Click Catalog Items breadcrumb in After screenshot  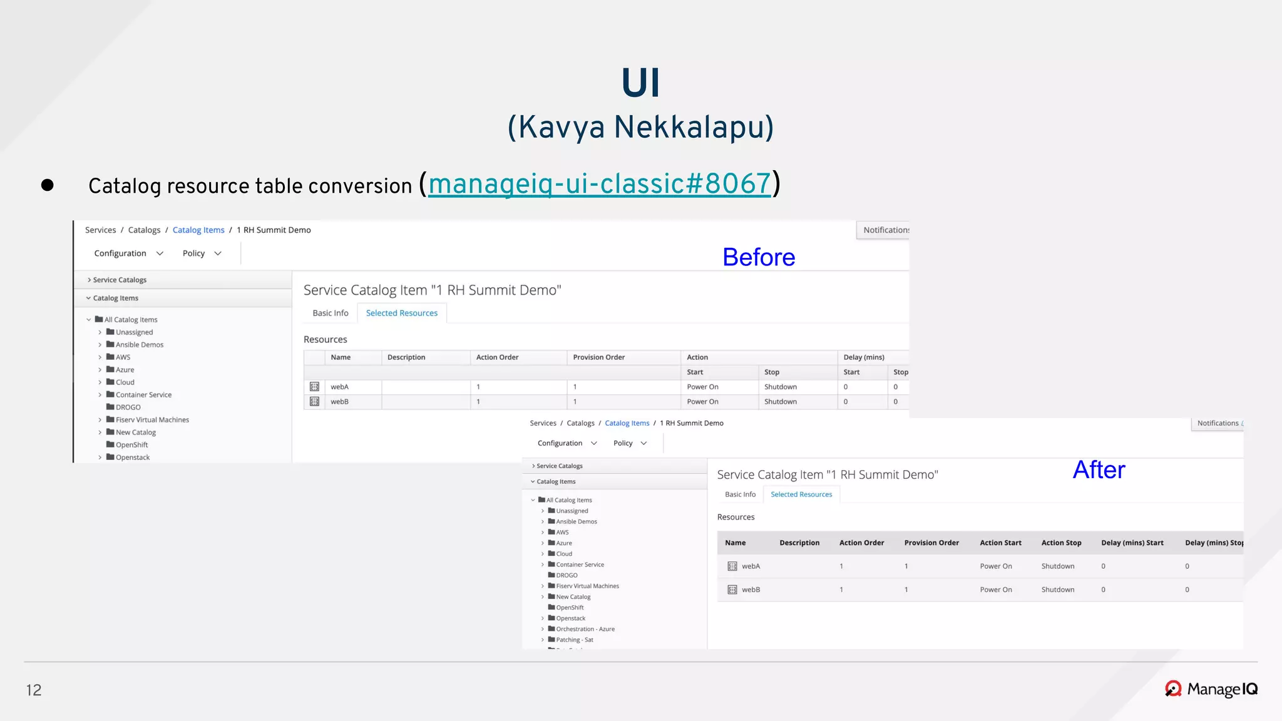(627, 423)
